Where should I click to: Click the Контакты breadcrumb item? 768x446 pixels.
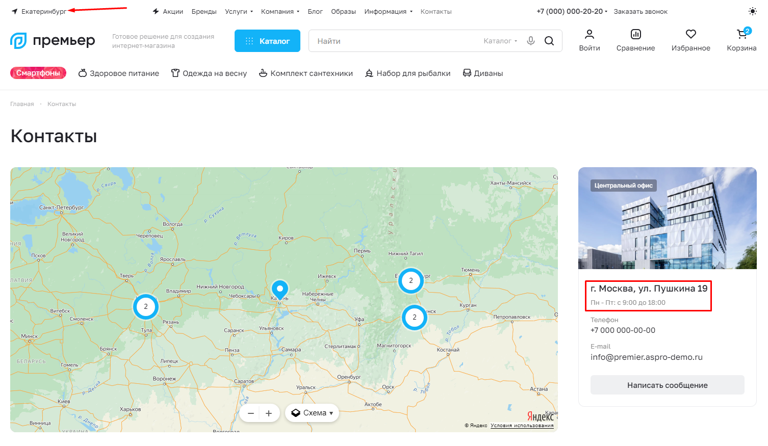tap(62, 104)
